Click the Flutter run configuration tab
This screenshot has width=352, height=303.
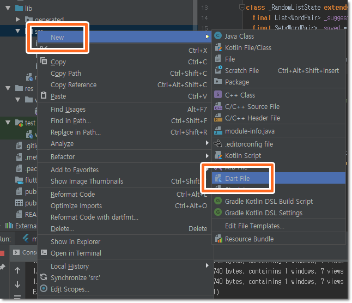tap(29, 239)
